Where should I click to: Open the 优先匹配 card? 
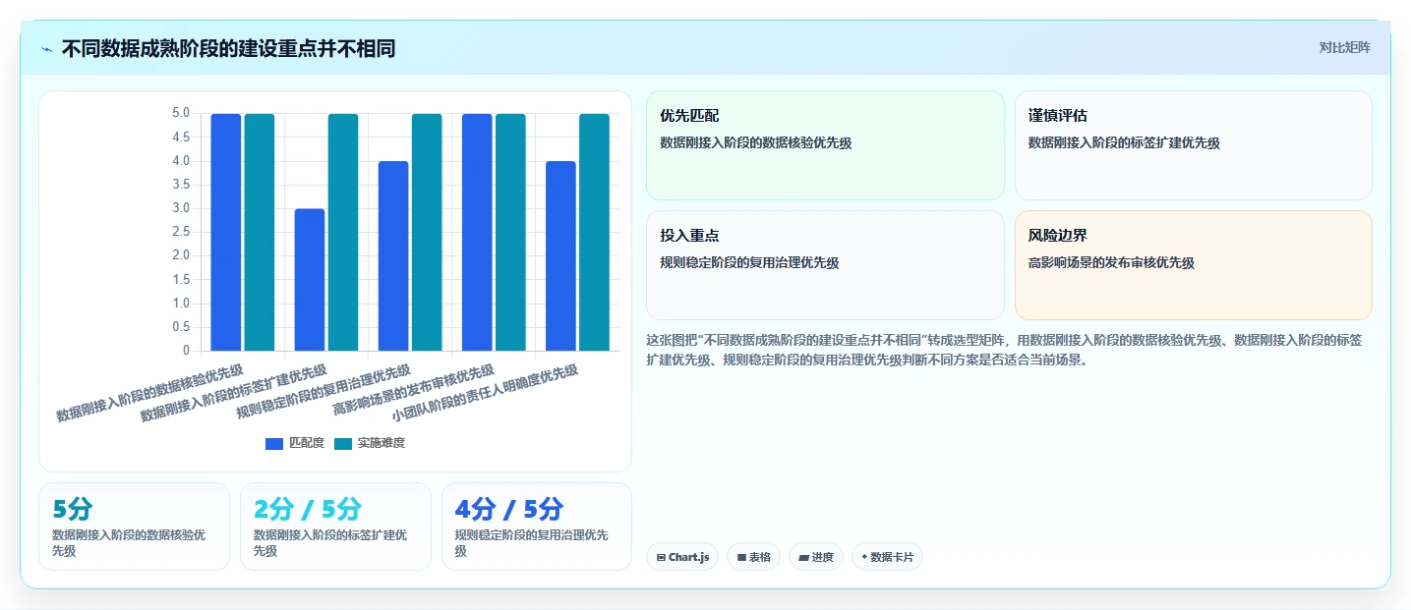tap(825, 145)
